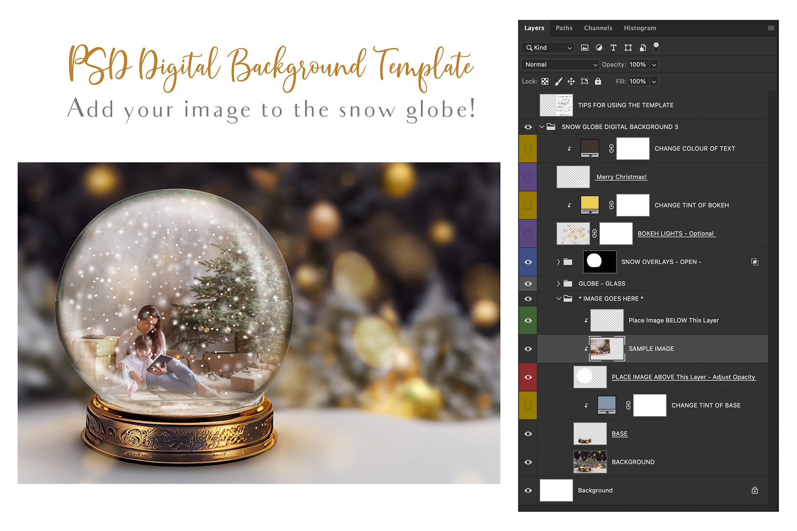797x531 pixels.
Task: Hide the SNOW OVERLAYS group visibility
Action: pos(528,262)
